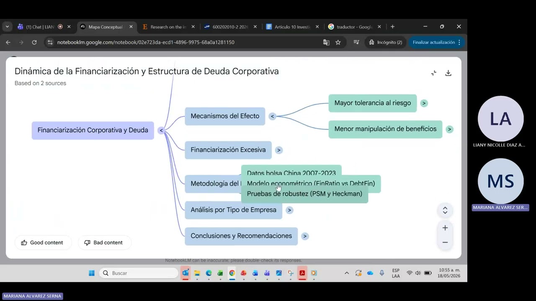Expand Menor manipulación de beneficios node
Screen dimensions: 536x301
(x=449, y=129)
